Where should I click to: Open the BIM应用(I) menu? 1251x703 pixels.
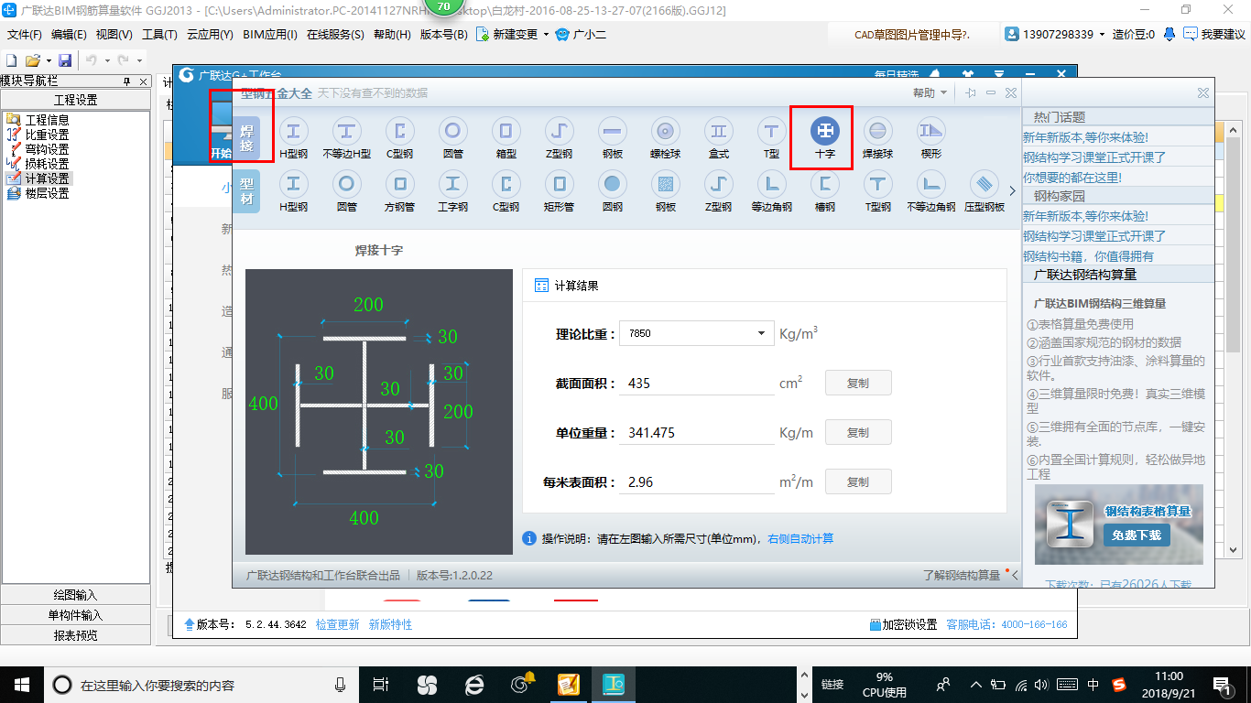pyautogui.click(x=270, y=35)
